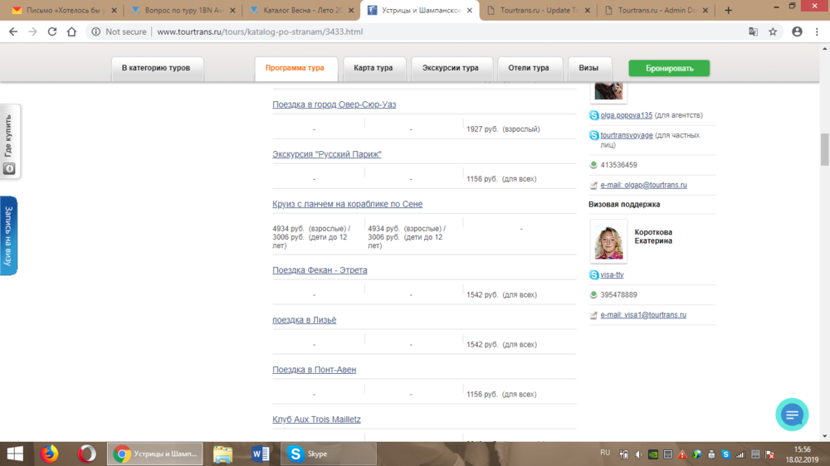Open the Визы tab
The height and width of the screenshot is (466, 830).
pyautogui.click(x=589, y=68)
